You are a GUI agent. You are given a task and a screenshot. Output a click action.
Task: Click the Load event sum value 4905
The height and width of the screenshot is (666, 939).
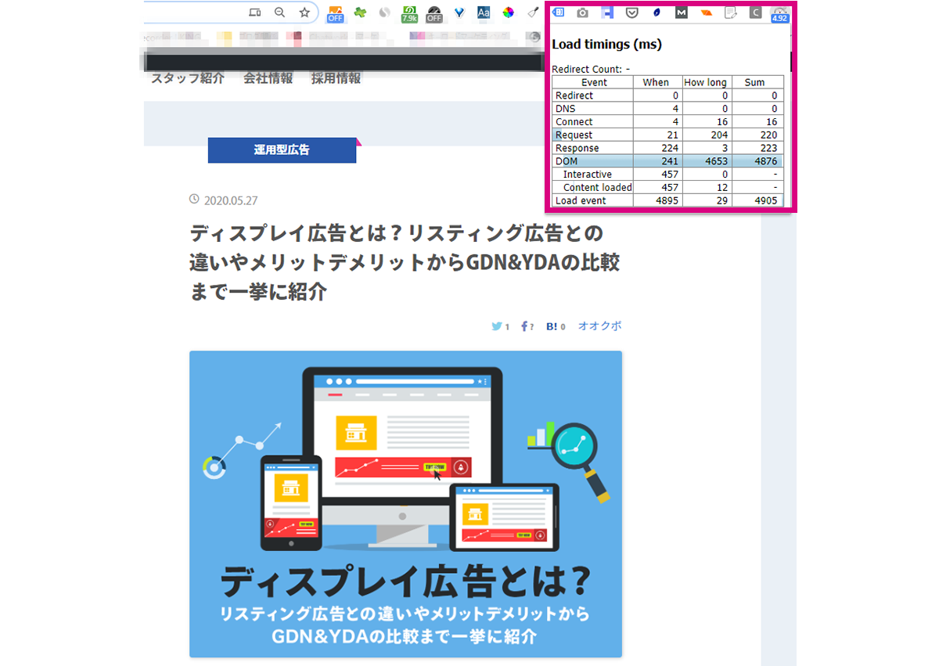point(765,201)
